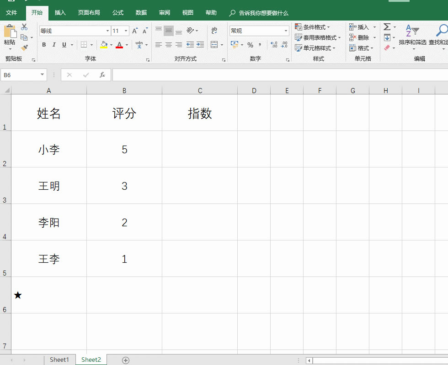The height and width of the screenshot is (365, 448).
Task: Click the wrap text icon
Action: click(x=214, y=30)
